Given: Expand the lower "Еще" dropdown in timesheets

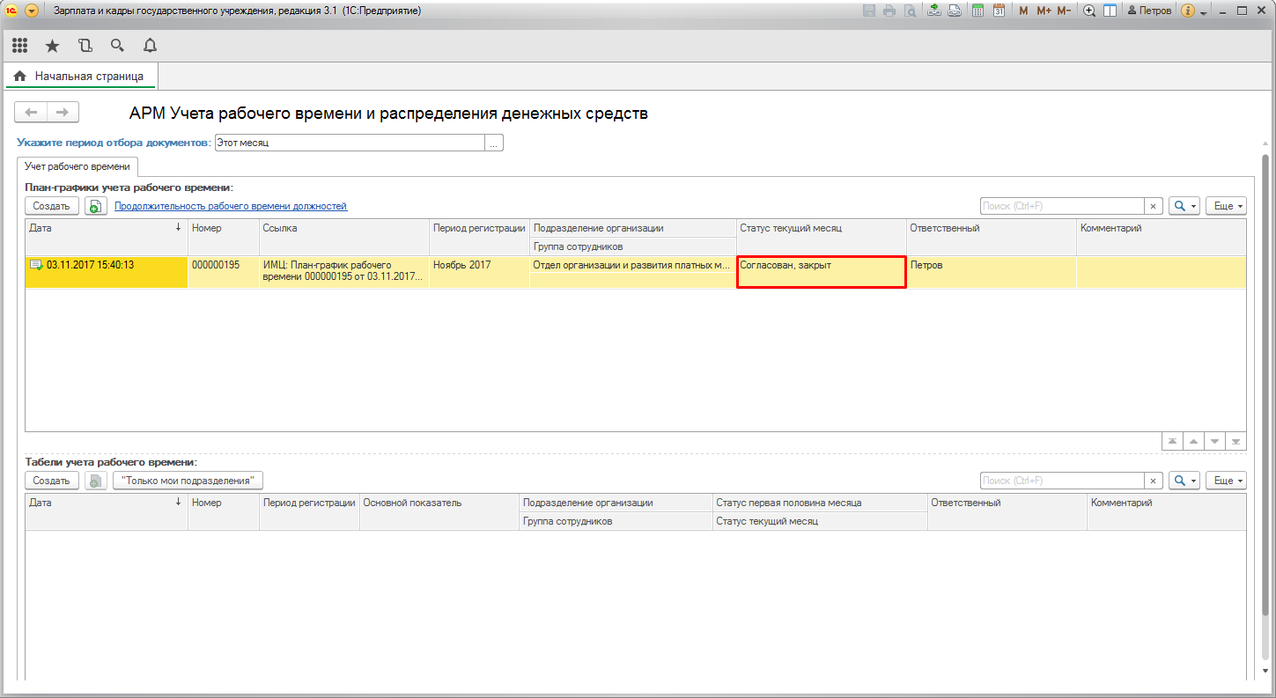Looking at the screenshot, I should (x=1225, y=481).
